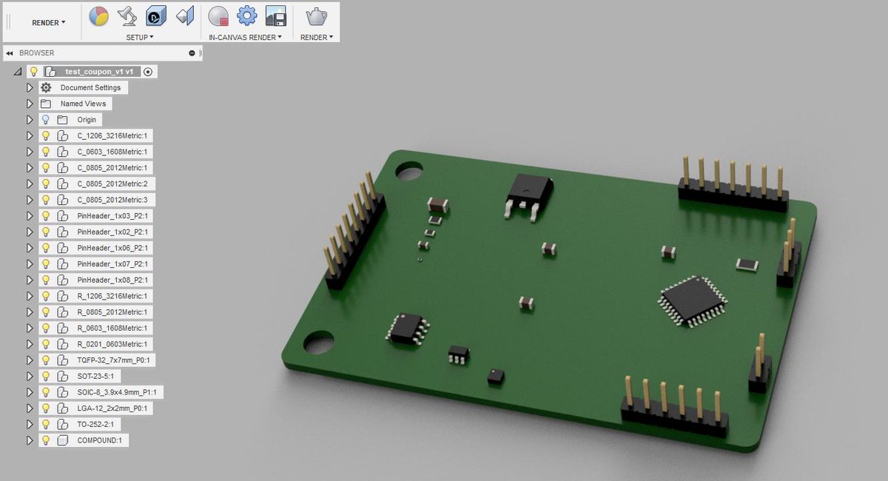Expand R_0805_2012Metric:1 node
Image resolution: width=888 pixels, height=481 pixels.
(x=30, y=312)
